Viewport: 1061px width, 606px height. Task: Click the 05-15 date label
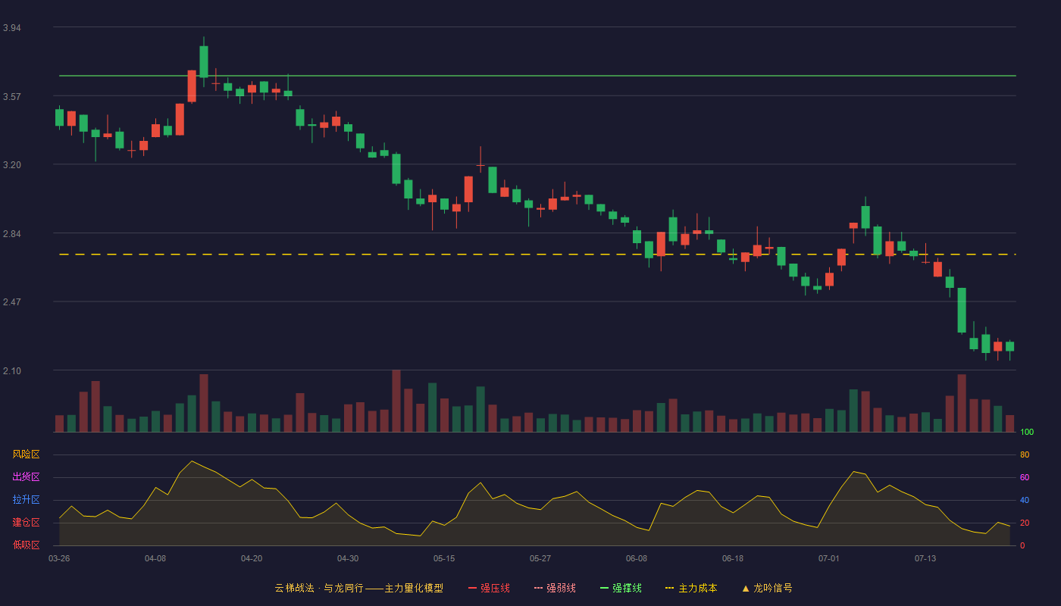(444, 558)
